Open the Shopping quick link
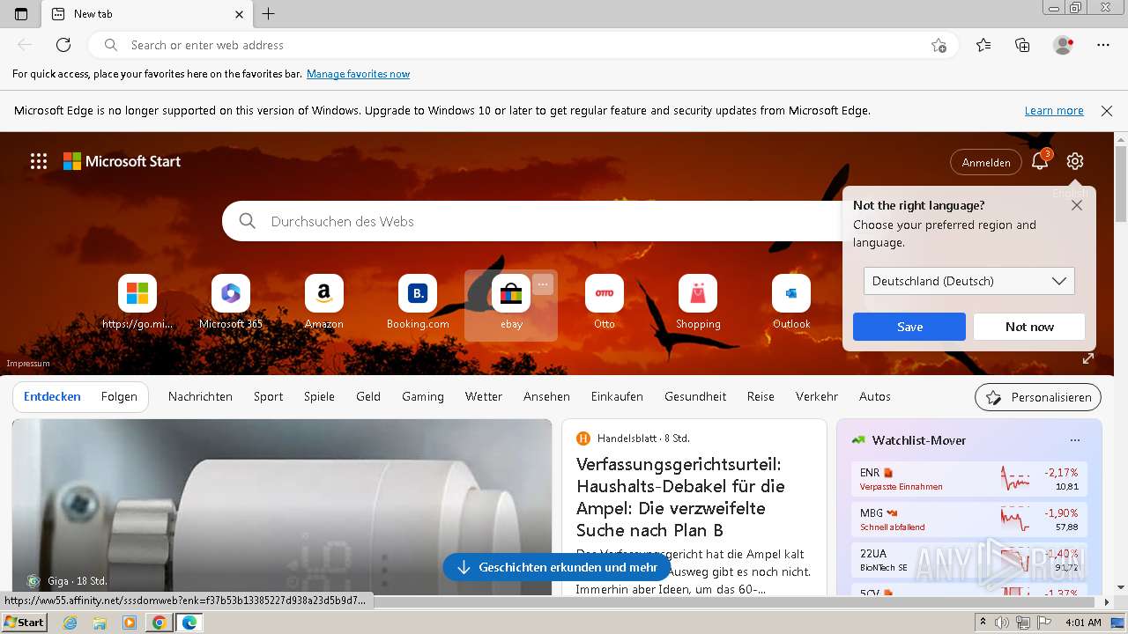The width and height of the screenshot is (1128, 634). click(698, 303)
